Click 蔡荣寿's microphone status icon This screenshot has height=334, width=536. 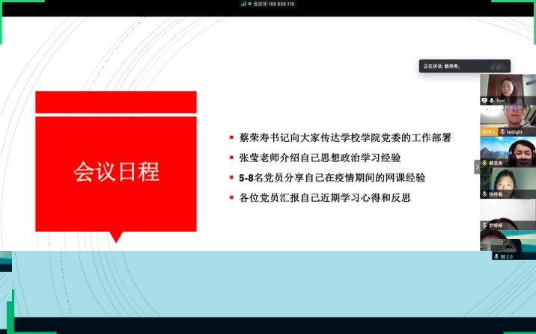484,163
